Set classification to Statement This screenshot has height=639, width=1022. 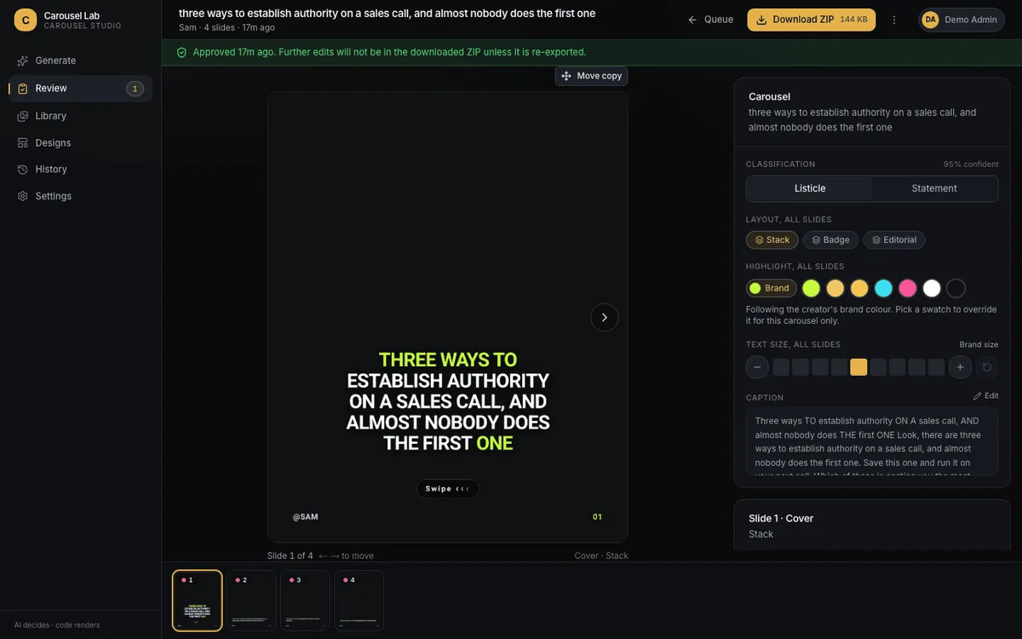(x=934, y=188)
